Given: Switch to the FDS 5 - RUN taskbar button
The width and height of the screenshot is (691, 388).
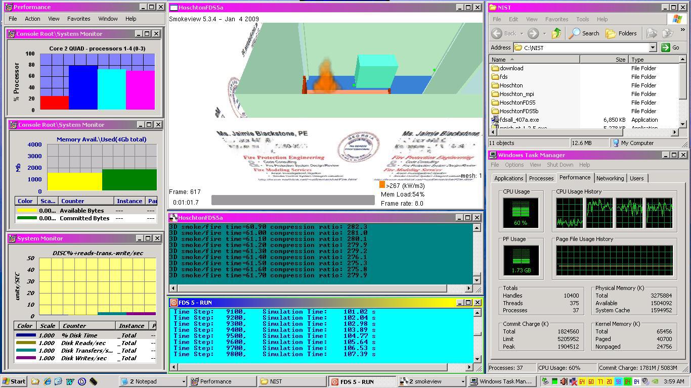Looking at the screenshot, I should [362, 381].
